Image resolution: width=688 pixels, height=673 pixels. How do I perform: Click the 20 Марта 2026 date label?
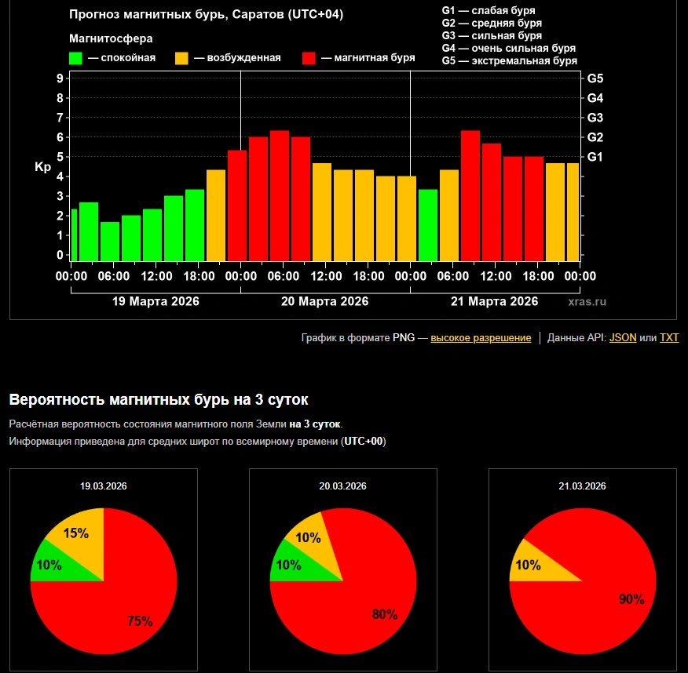click(324, 301)
